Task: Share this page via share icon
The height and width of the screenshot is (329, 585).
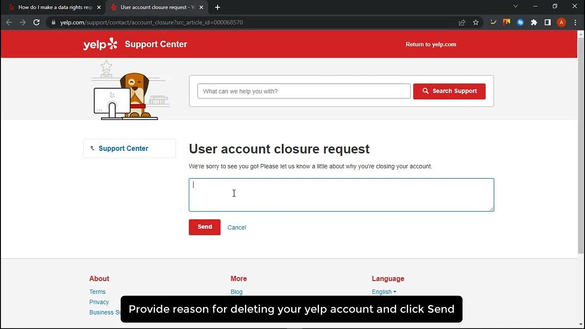Action: pos(462,22)
